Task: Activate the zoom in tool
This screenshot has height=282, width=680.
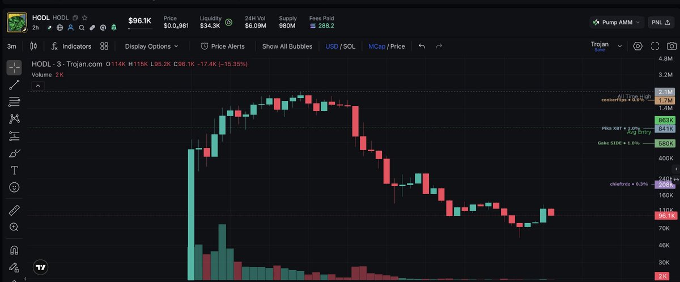Action: point(14,227)
